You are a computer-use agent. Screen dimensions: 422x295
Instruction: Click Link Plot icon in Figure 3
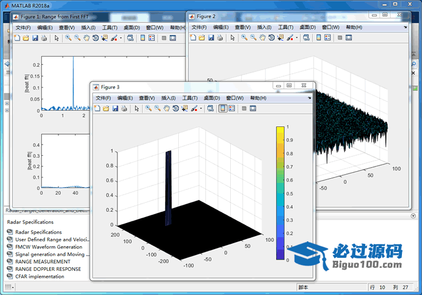(210, 109)
